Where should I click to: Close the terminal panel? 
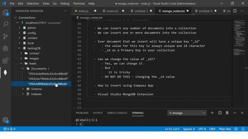[x=242, y=113]
